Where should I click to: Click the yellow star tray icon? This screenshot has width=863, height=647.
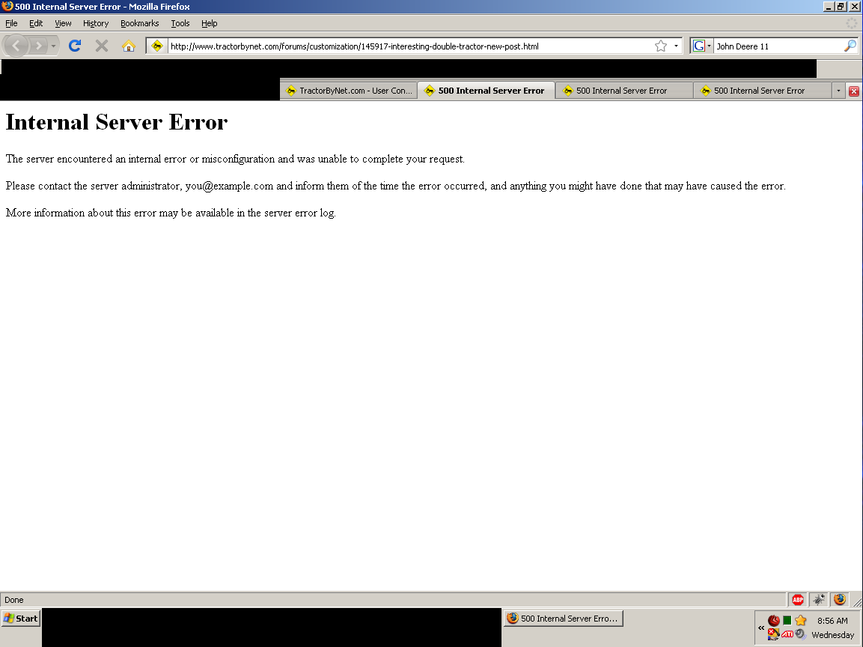pyautogui.click(x=801, y=621)
